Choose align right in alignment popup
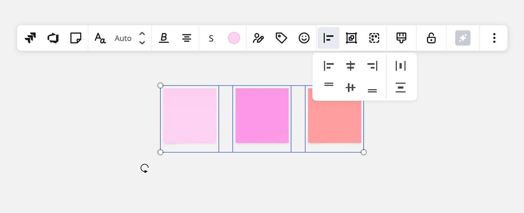This screenshot has width=524, height=213. click(372, 66)
